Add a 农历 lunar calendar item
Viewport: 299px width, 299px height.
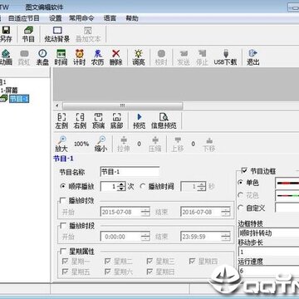point(97,57)
